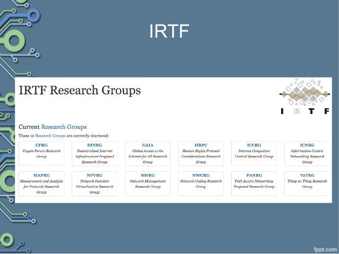Click 'Network Management Research Group' text
Viewport: 339px width, 254px height.
tap(148, 183)
